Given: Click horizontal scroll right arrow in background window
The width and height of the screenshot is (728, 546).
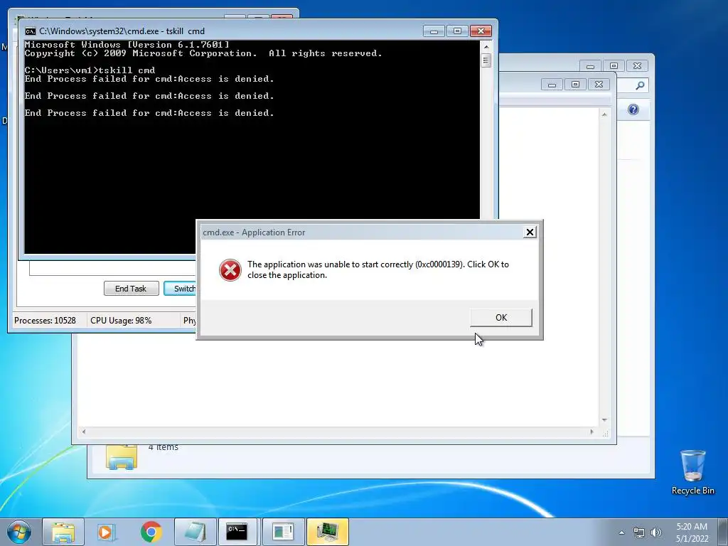Looking at the screenshot, I should pos(591,432).
